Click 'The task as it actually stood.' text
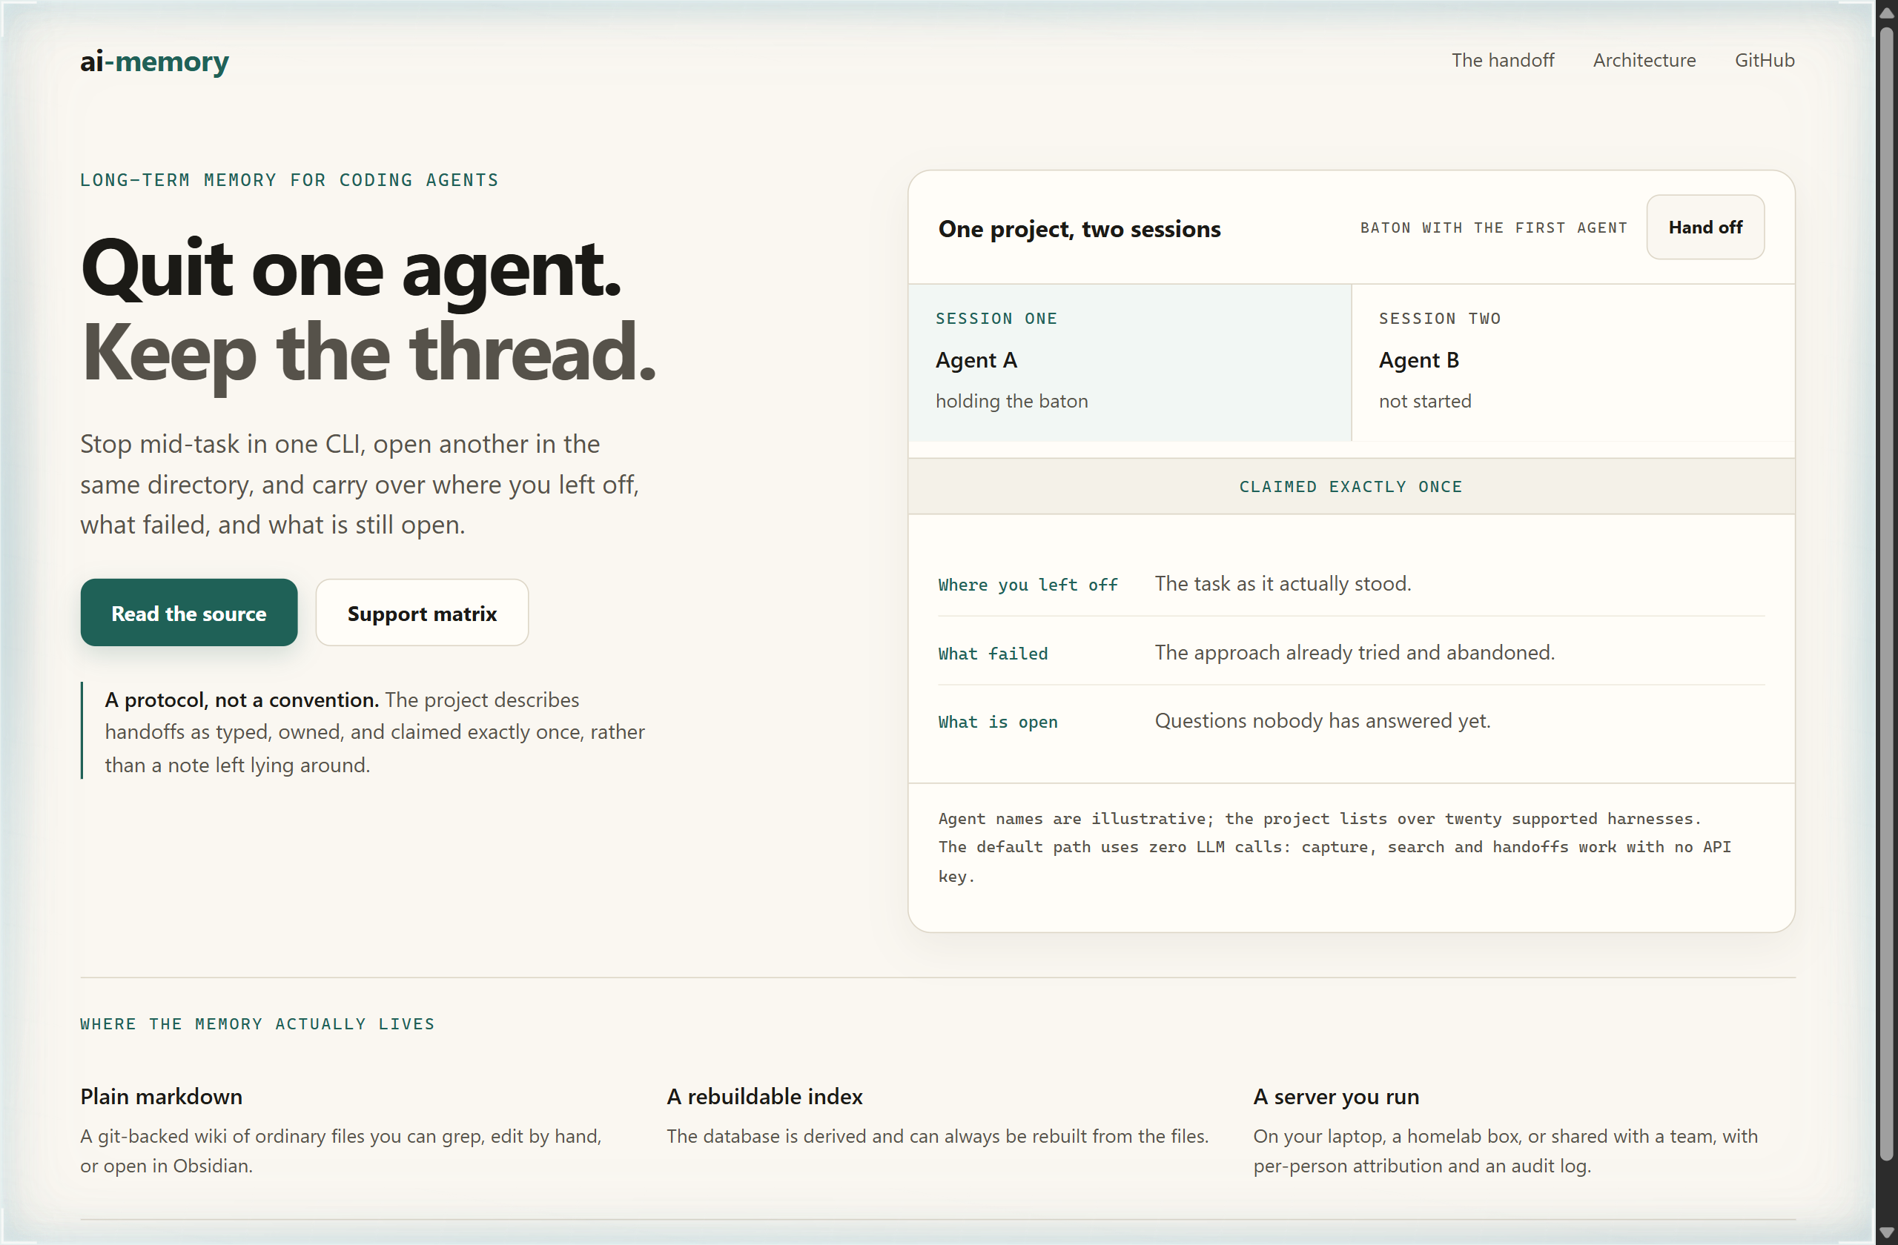This screenshot has height=1245, width=1898. pos(1283,584)
